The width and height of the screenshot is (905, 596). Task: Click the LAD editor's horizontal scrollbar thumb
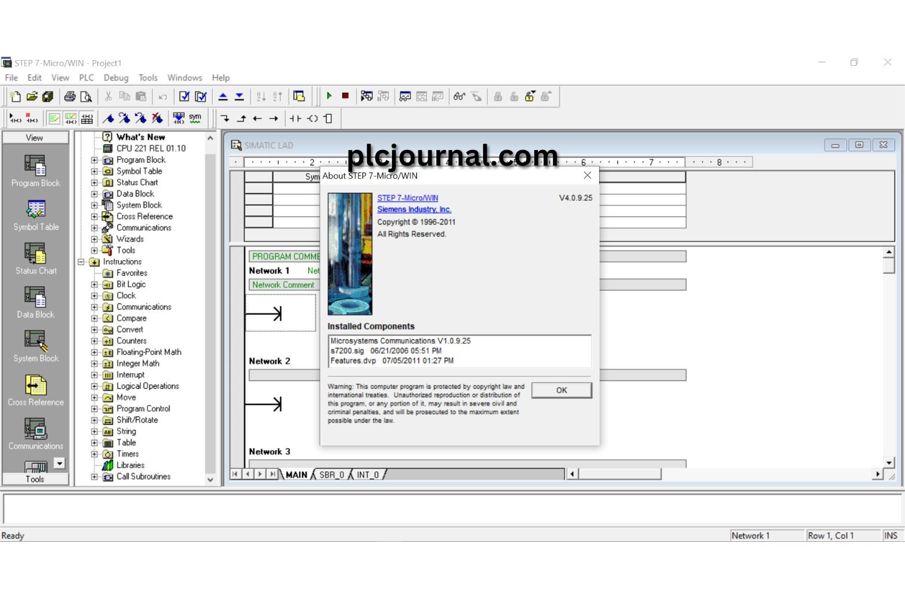[620, 474]
